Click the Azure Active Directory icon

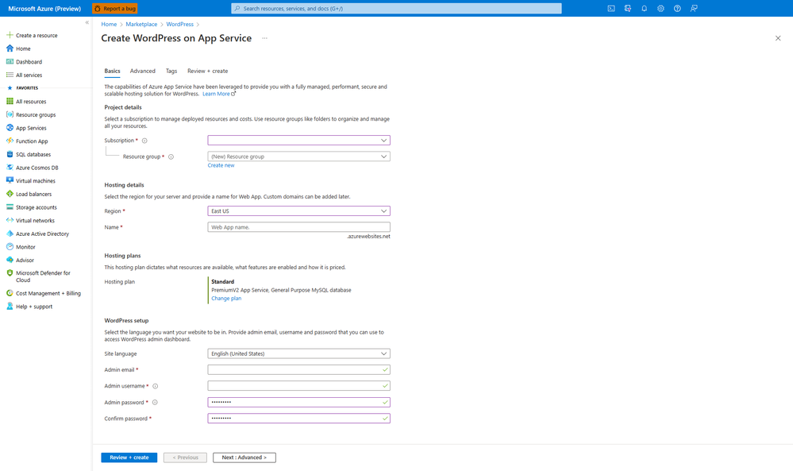pos(10,234)
